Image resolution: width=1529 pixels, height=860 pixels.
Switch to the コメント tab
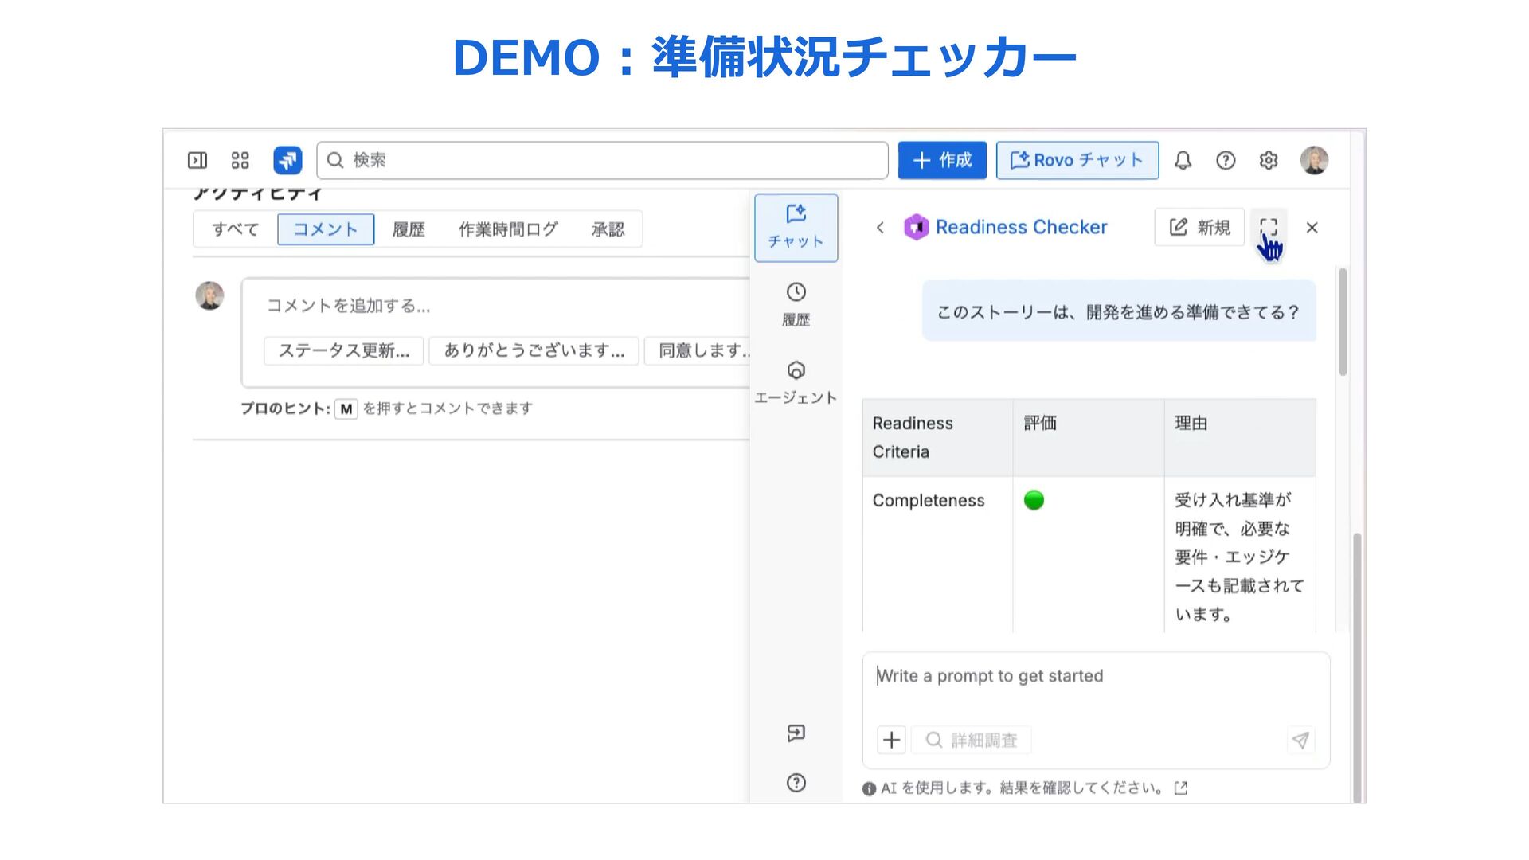(x=326, y=229)
